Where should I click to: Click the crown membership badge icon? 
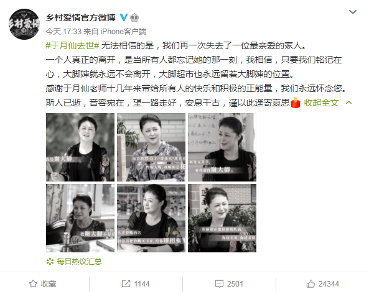point(134,17)
